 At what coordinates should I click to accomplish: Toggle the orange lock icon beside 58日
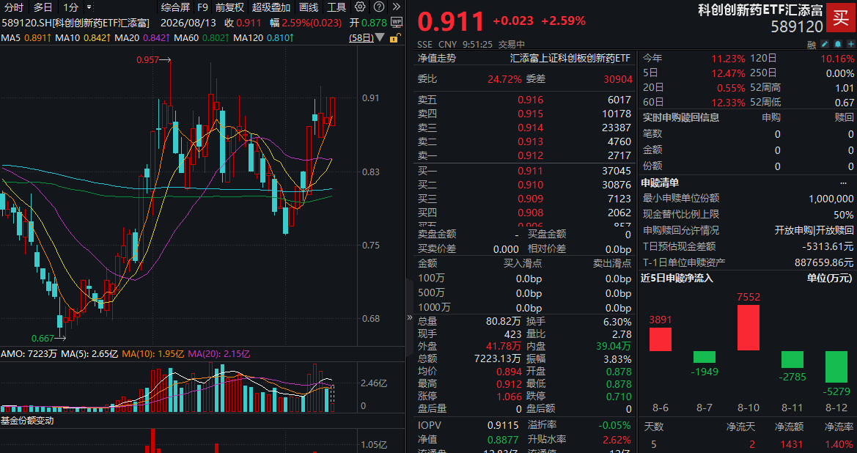[394, 38]
